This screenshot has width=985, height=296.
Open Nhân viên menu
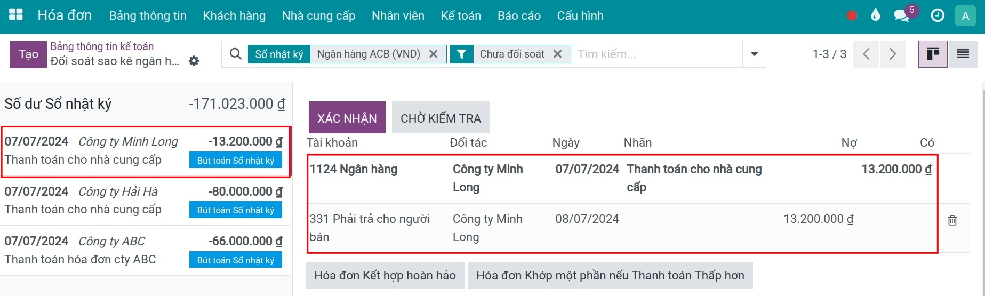tap(398, 16)
